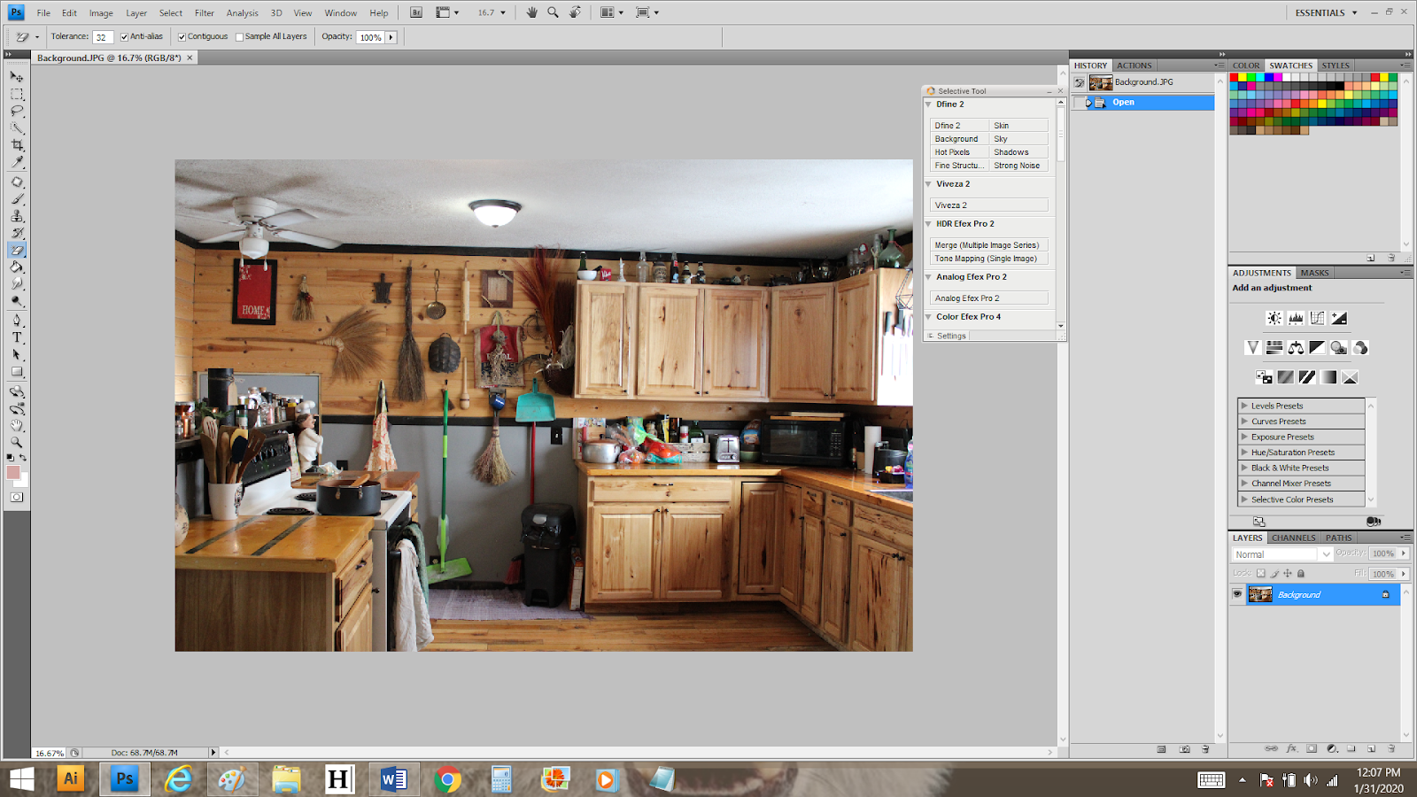Pick a red swatch from the Swatches panel
Screen dimensions: 1417x797
click(x=1236, y=77)
